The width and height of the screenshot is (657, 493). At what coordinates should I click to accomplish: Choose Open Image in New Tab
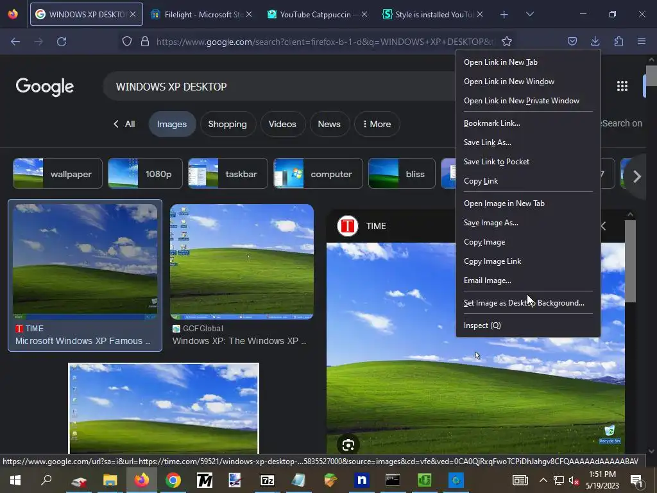pos(528,203)
